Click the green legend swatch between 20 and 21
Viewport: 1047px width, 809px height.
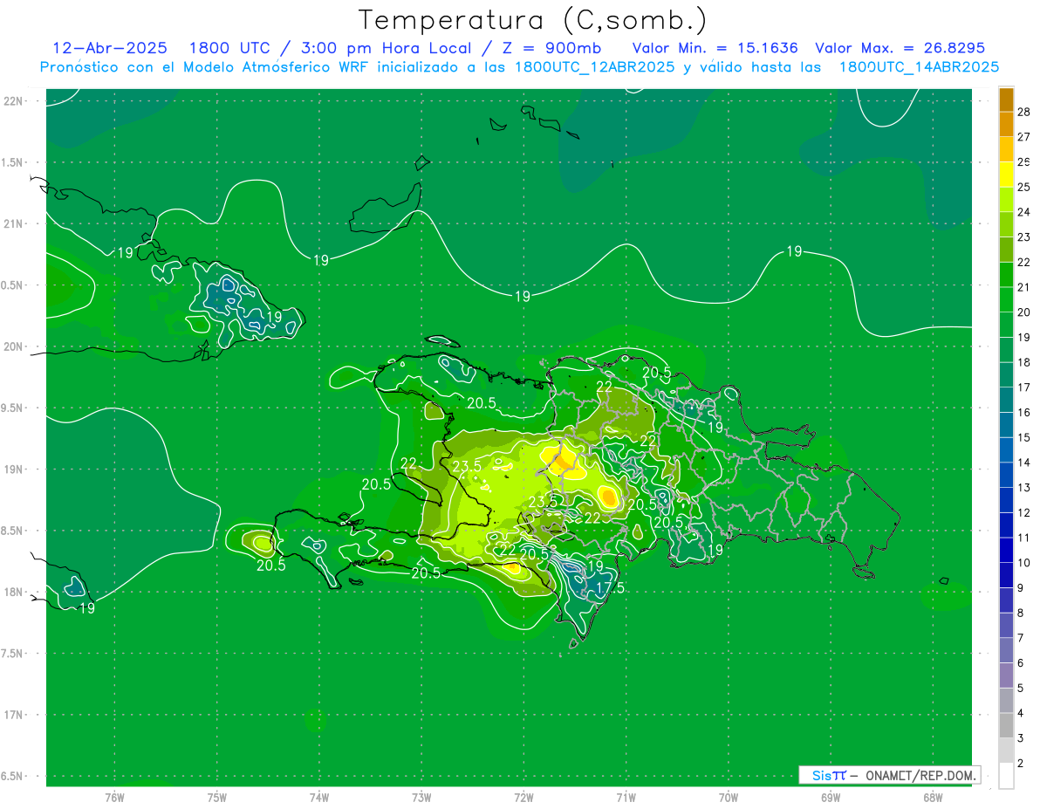click(1006, 300)
